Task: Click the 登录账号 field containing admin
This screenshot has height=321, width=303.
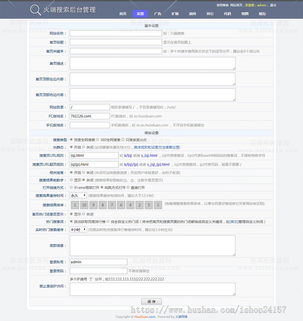Action: coord(98,262)
